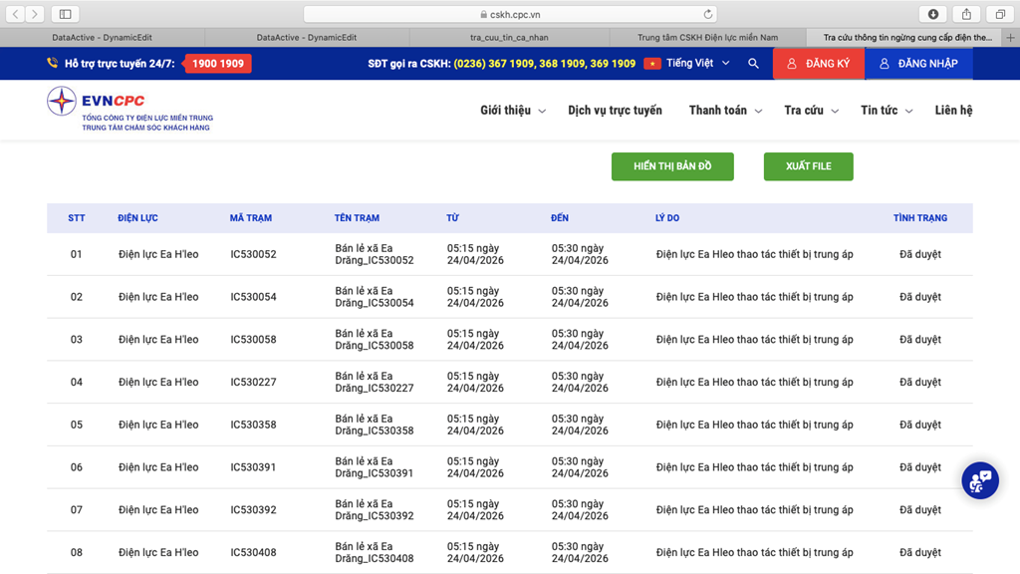Reload the page with the refresh icon
The image size is (1020, 574).
(708, 14)
